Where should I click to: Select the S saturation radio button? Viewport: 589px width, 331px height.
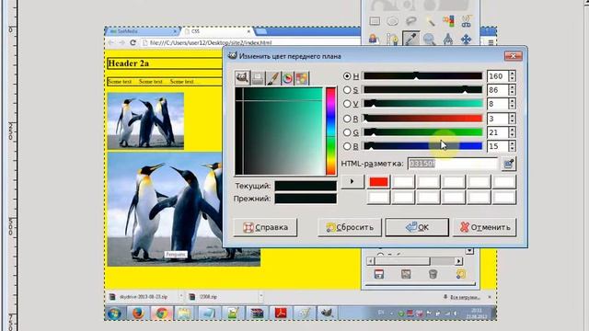coord(347,90)
